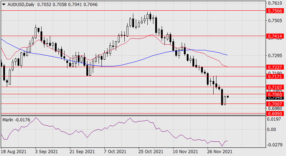The height and width of the screenshot is (156, 286).
Task: Select the 0.6950 red price level label
Action: point(275,114)
